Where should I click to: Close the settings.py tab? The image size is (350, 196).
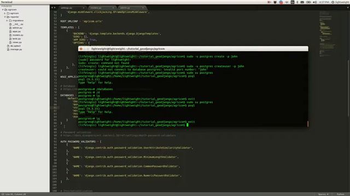coord(84,8)
